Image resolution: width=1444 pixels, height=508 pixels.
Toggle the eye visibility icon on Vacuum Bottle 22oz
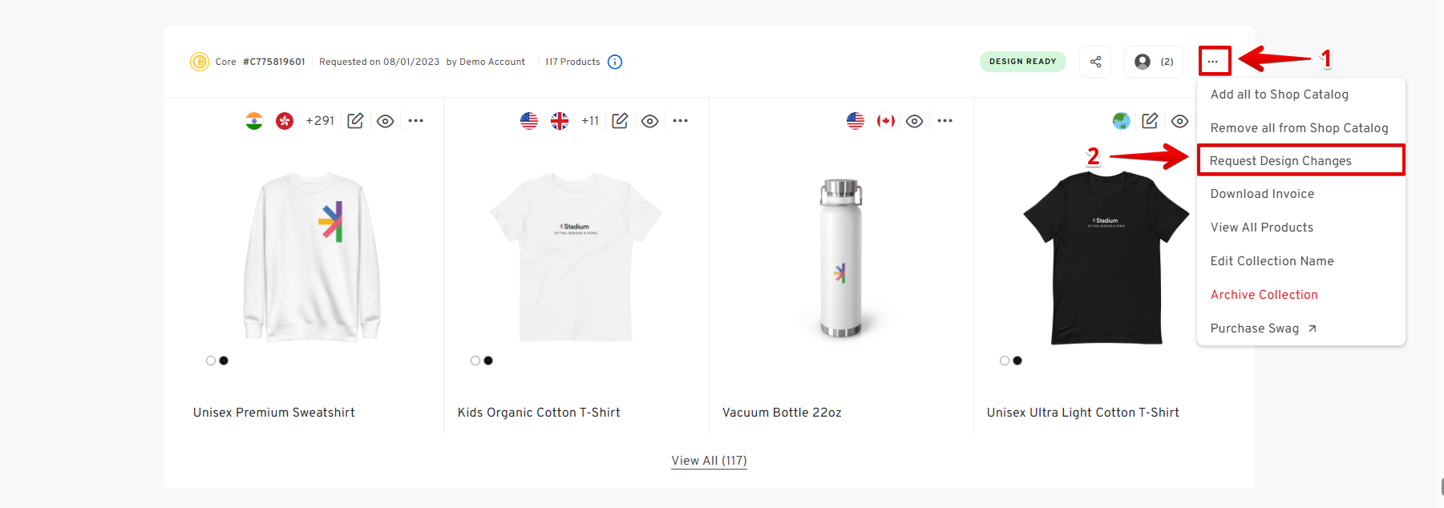[x=915, y=121]
